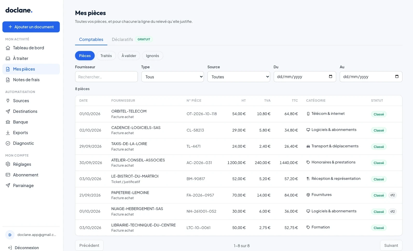Toggle the À valider filter chip
Viewport: 413px width, 251px height.
(x=129, y=56)
